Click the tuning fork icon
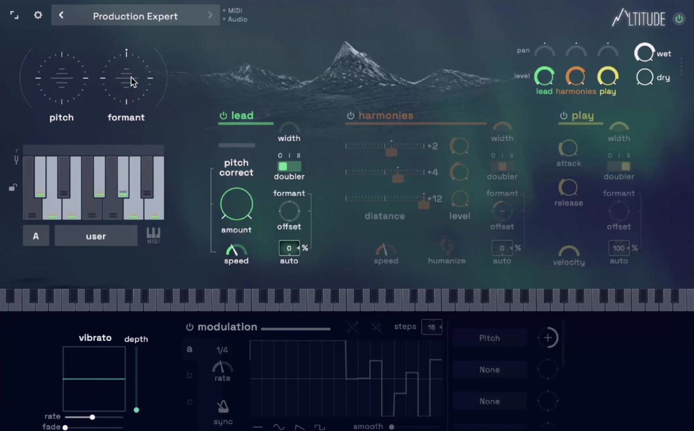This screenshot has height=431, width=694. [16, 159]
